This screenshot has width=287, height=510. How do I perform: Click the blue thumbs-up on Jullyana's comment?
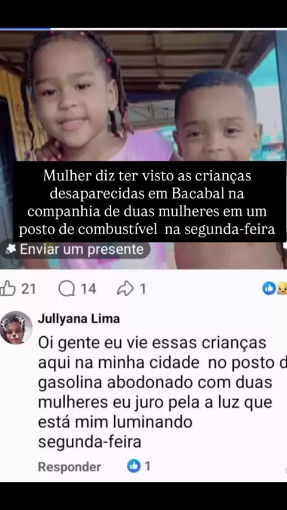pos(133,466)
